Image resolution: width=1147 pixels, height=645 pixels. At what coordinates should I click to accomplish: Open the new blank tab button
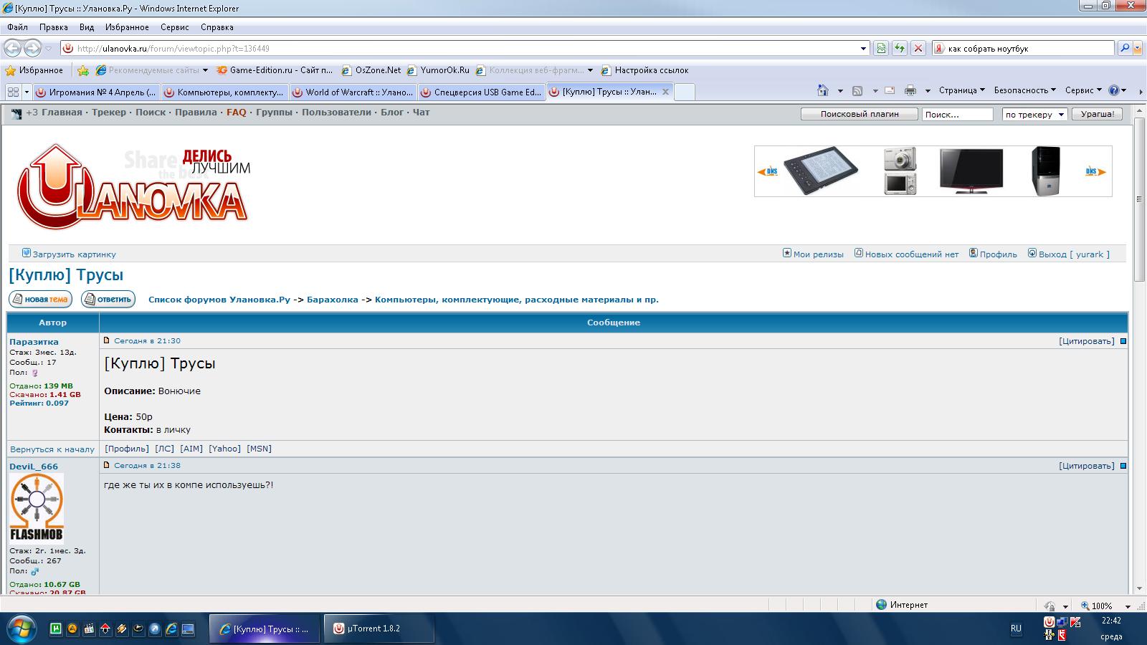coord(685,92)
